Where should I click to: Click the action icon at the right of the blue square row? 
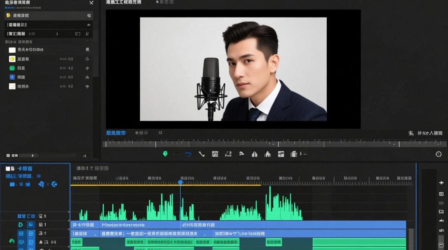pyautogui.click(x=87, y=77)
